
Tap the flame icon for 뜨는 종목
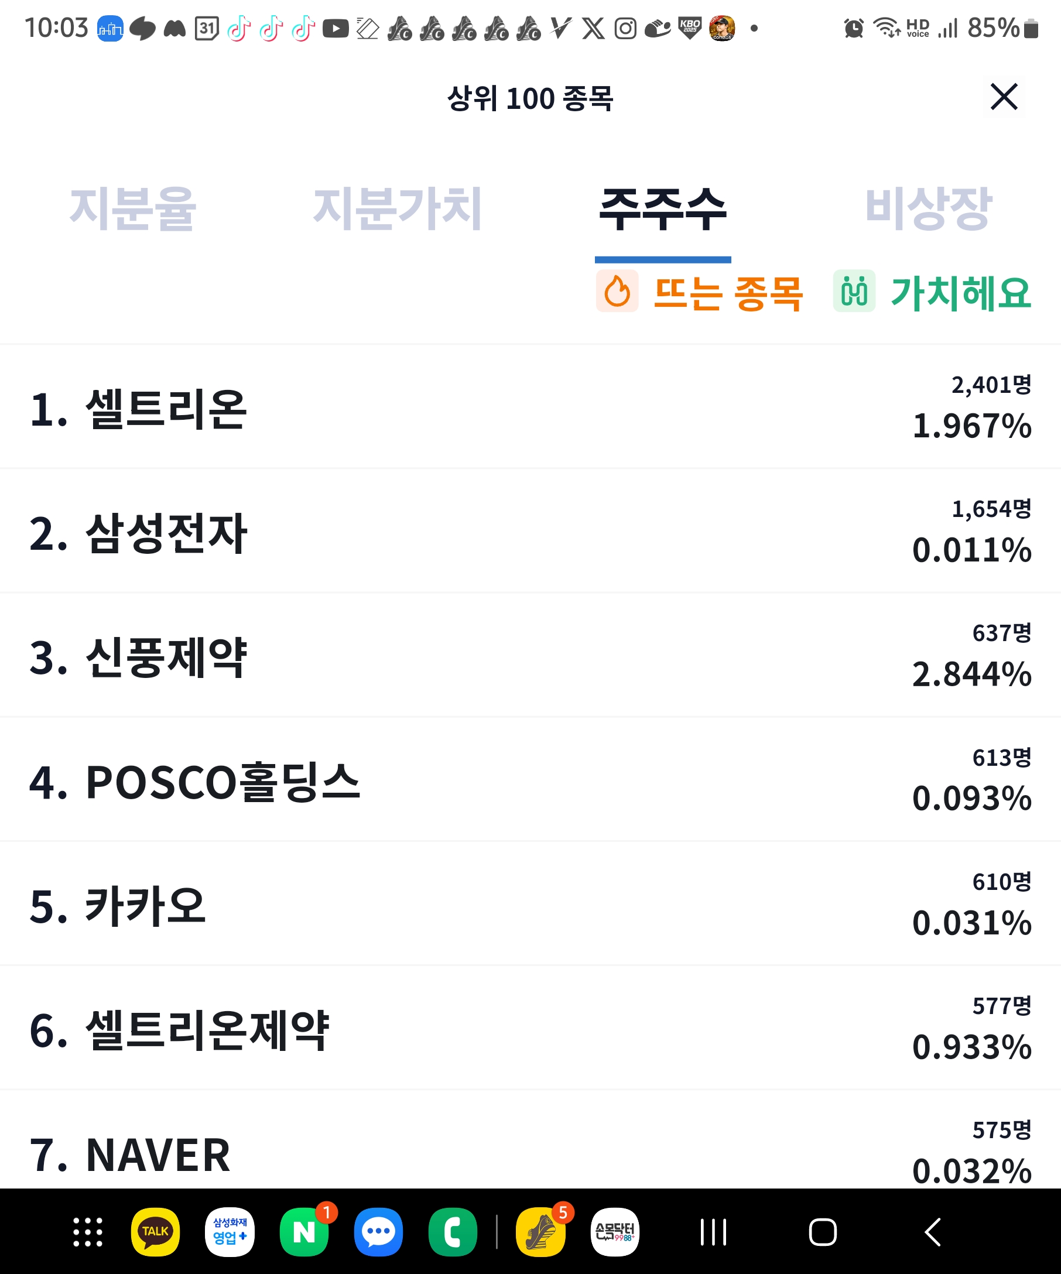pos(617,290)
